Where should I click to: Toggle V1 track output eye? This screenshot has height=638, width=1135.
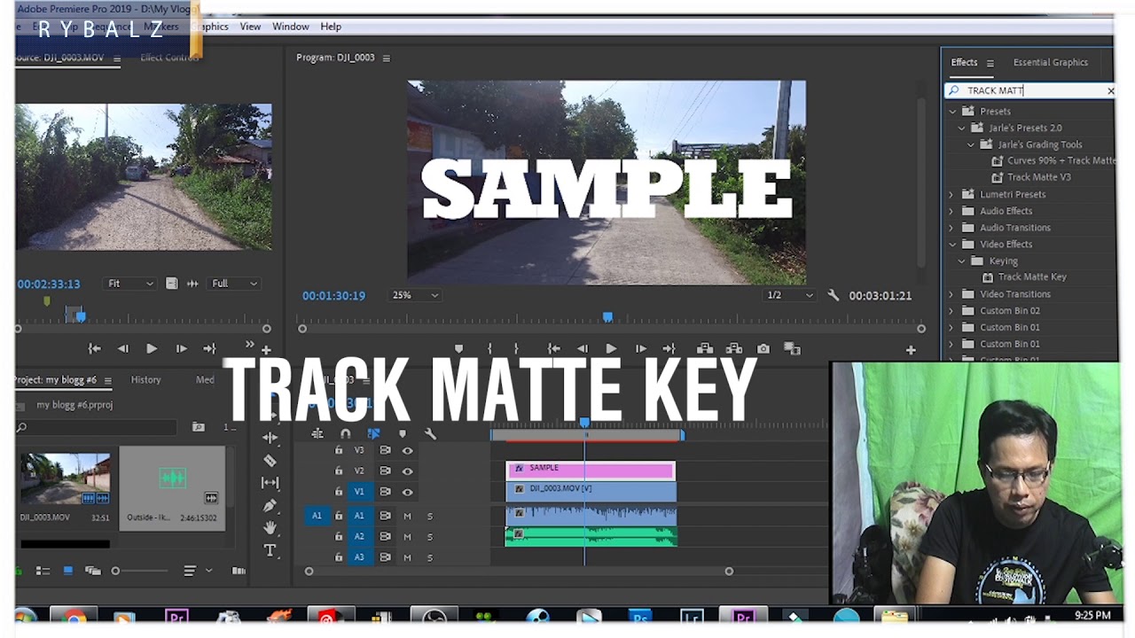408,492
